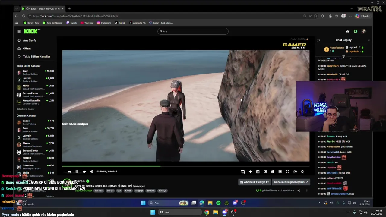The image size is (386, 217).
Task: Click the browser address bar URL
Action: pyautogui.click(x=75, y=16)
